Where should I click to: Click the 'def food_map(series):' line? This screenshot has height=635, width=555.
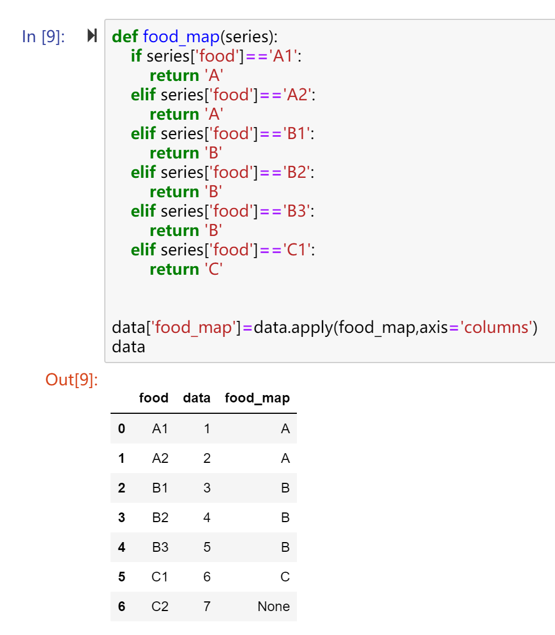point(195,36)
